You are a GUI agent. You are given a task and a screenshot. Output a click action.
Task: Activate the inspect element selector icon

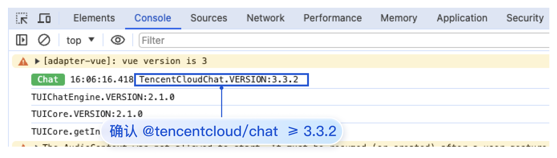[22, 18]
